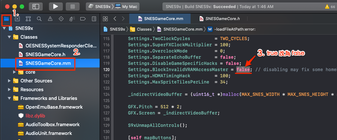Show the Issue navigator warning icon
Viewport: 337px width, 140px height.
(50, 19)
